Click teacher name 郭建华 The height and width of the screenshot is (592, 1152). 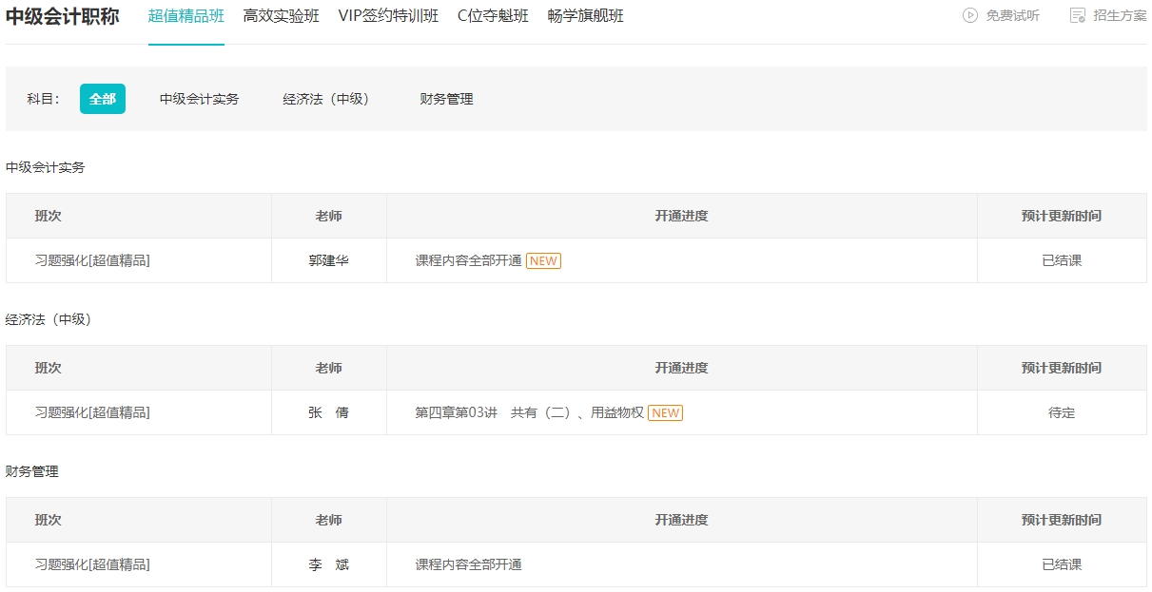(328, 260)
